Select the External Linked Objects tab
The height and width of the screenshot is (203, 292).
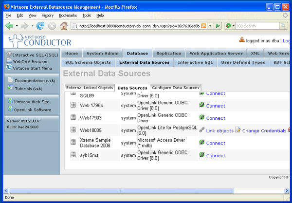click(x=90, y=88)
